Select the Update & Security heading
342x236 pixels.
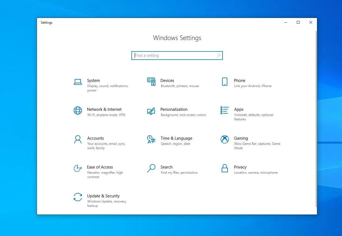[103, 196]
